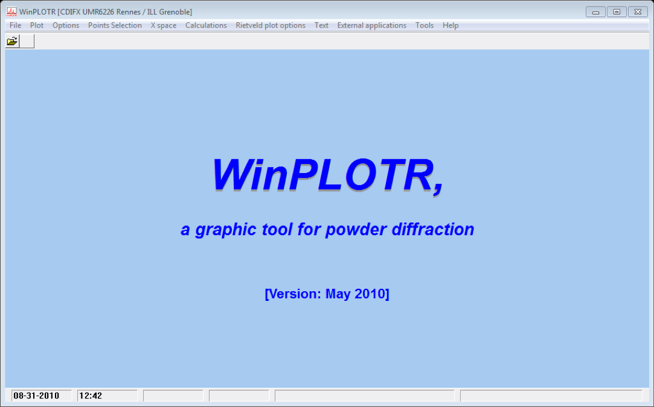Open the Rietveld plot options menu
This screenshot has height=407, width=654.
[x=271, y=25]
